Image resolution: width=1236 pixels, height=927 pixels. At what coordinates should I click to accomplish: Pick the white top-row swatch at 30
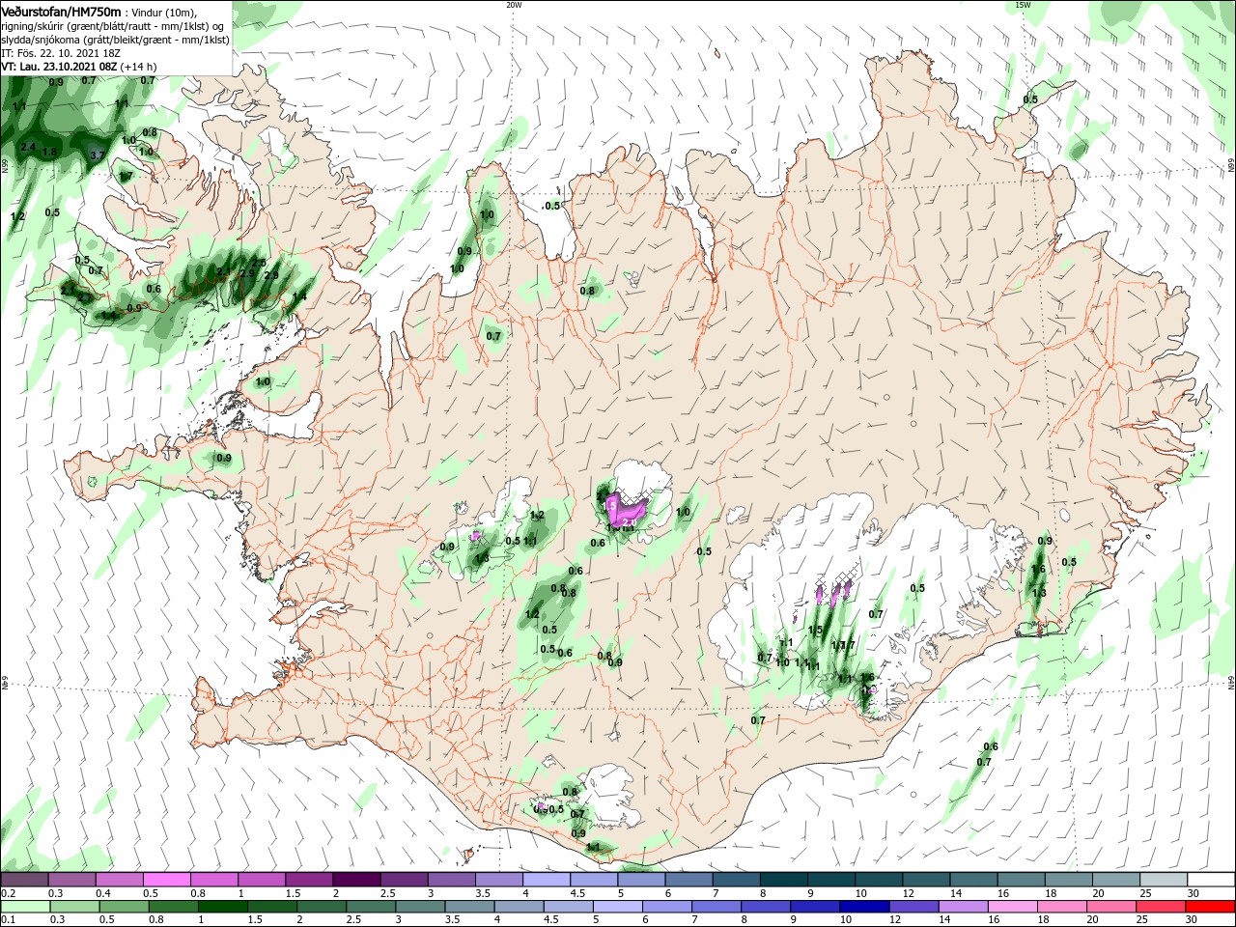tap(1211, 880)
